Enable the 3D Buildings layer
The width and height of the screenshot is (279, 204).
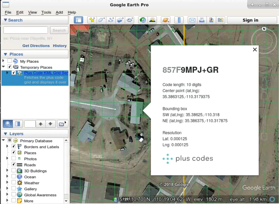13,170
